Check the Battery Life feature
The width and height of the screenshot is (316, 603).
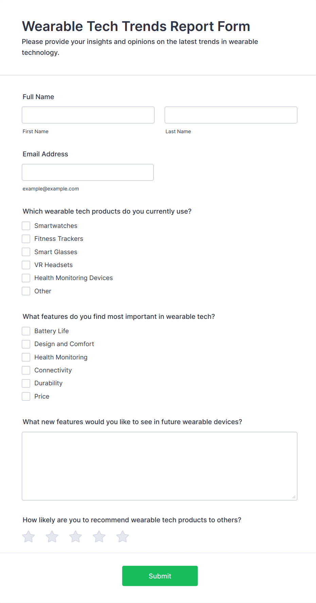(26, 331)
